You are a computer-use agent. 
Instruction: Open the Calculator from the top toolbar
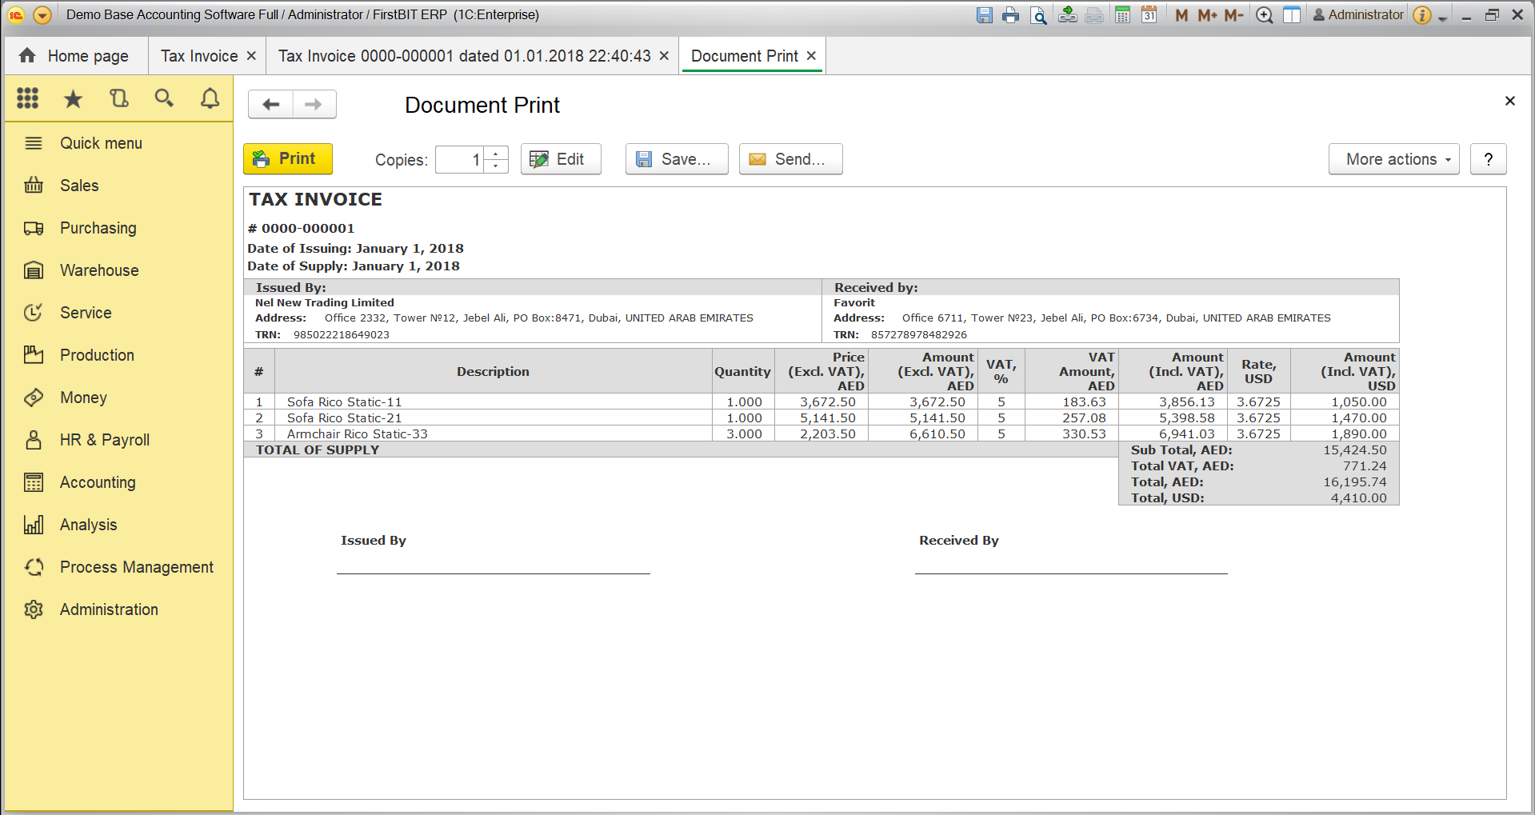pos(1121,14)
